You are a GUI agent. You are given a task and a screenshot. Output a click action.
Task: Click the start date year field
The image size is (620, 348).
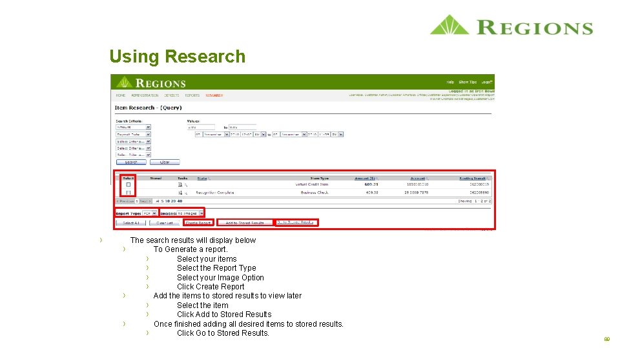coord(235,135)
